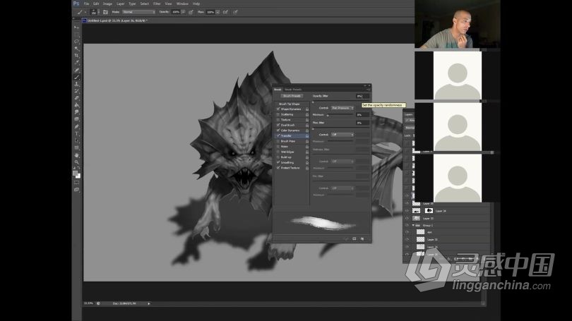Toggle pressure for size icon
572x321 pixels.
coord(235,12)
